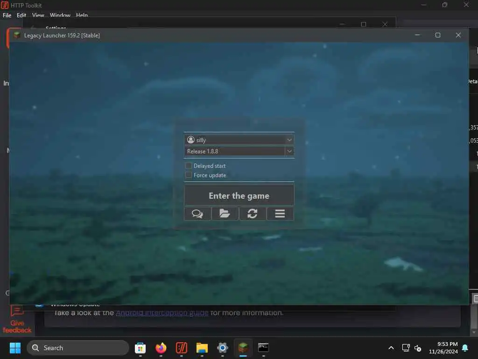Viewport: 478px width, 359px height.
Task: Open the Window menu in HTTP Toolkit
Action: pos(60,15)
